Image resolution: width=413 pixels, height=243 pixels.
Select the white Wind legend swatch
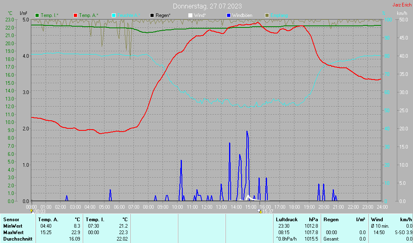tap(190, 15)
